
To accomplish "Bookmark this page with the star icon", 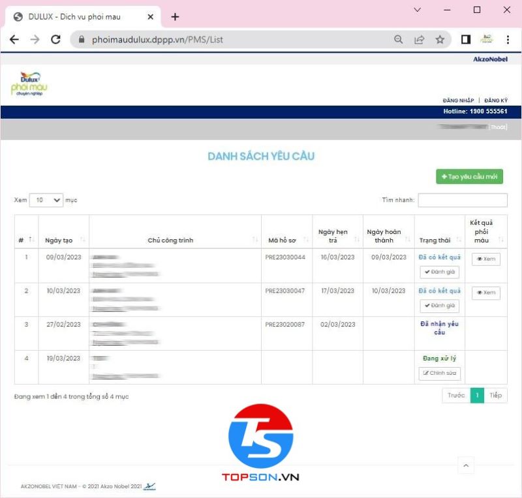I will [440, 40].
